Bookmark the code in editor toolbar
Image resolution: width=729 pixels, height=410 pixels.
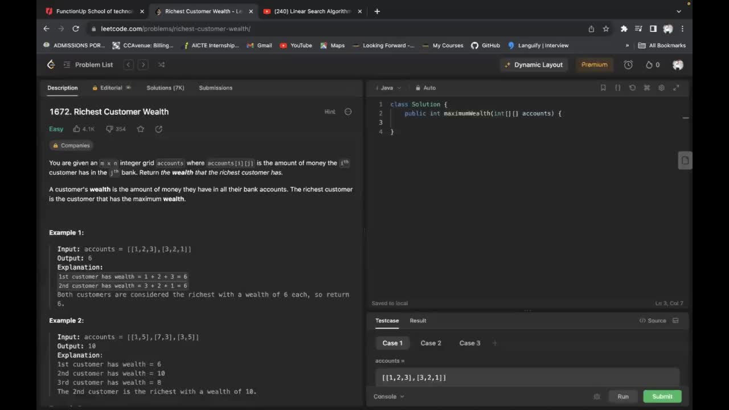click(603, 88)
